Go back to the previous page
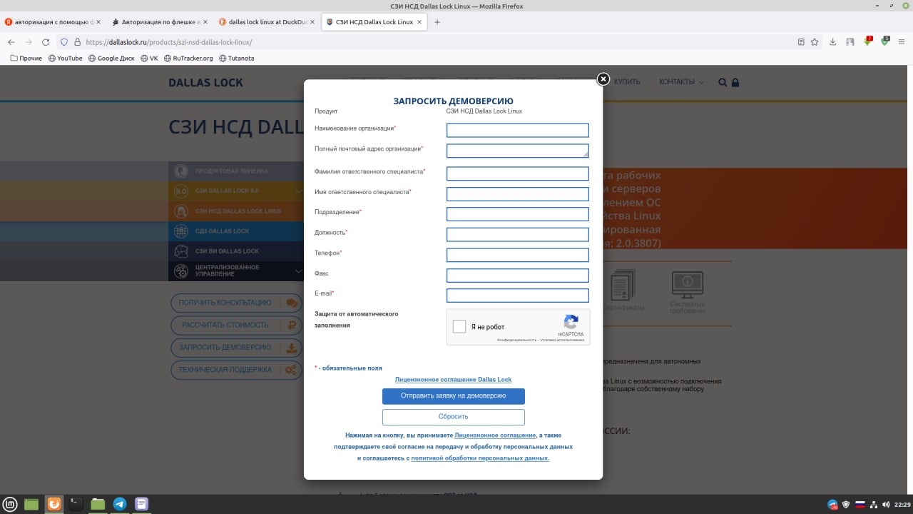 pos(11,42)
